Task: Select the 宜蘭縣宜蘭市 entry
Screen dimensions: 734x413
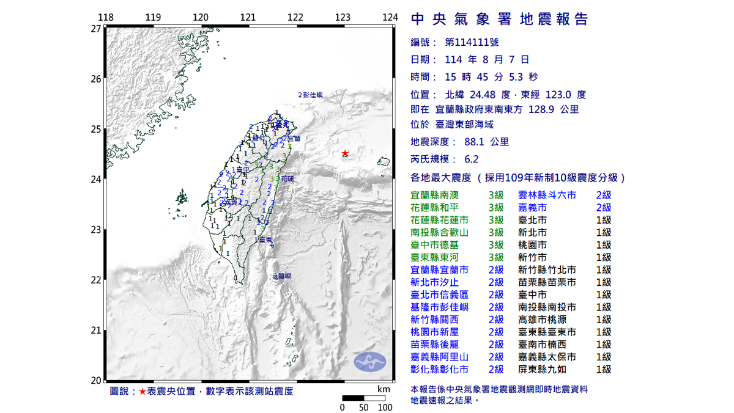Action: pyautogui.click(x=440, y=270)
